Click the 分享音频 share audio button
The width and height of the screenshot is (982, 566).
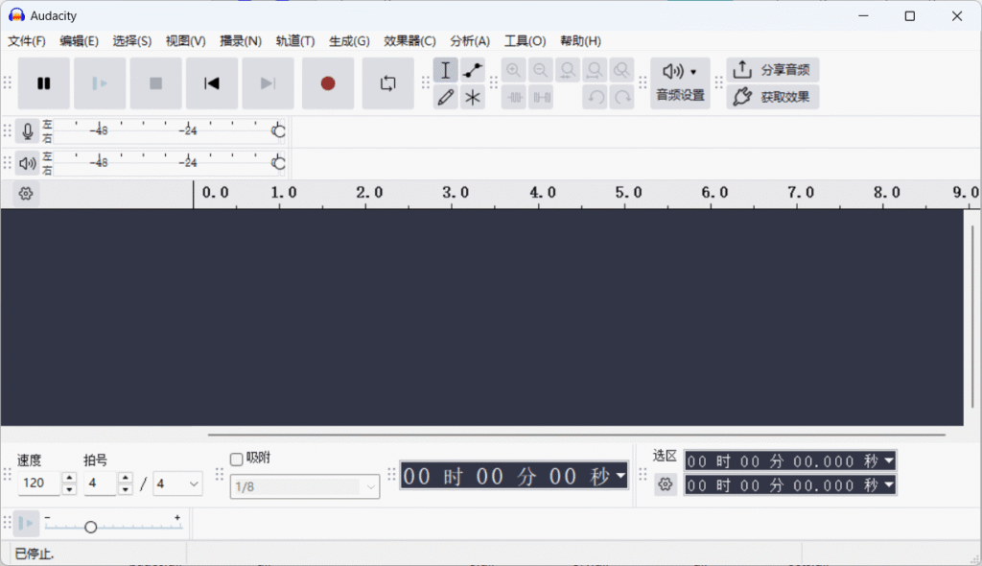[x=773, y=70]
